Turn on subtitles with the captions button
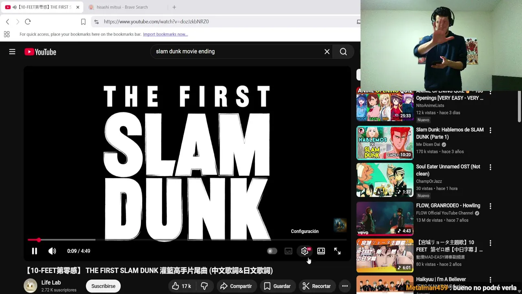This screenshot has width=522, height=294. coord(288,251)
